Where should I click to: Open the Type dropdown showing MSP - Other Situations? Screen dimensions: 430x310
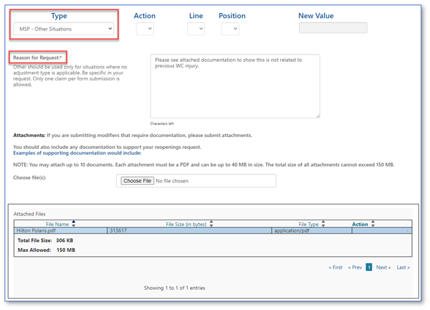tap(63, 29)
